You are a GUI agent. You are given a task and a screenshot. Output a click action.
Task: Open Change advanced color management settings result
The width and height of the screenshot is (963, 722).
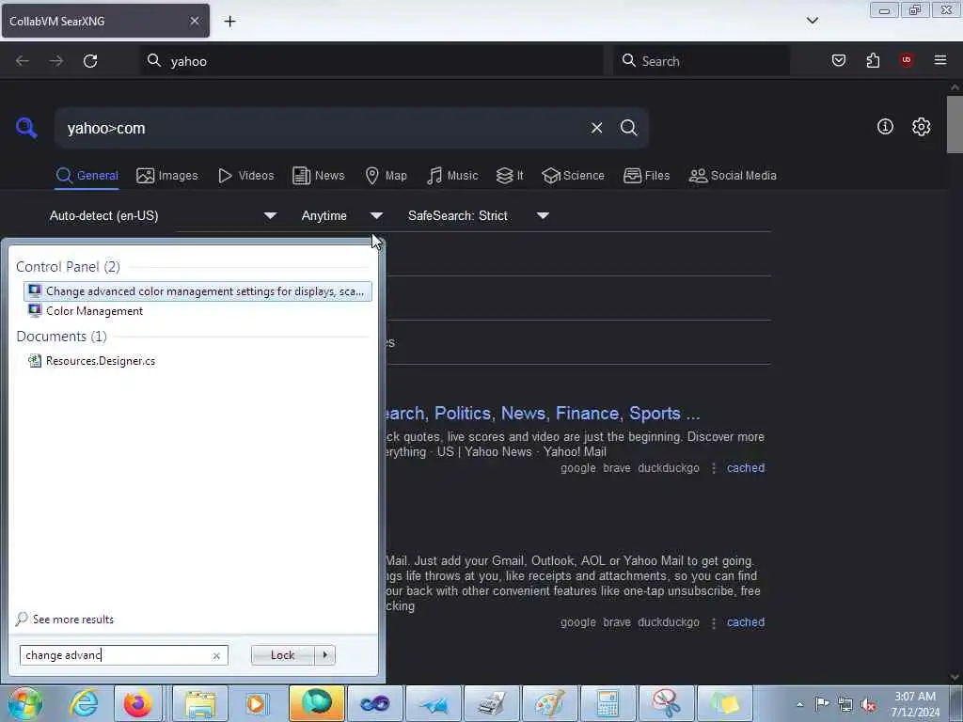(x=197, y=291)
